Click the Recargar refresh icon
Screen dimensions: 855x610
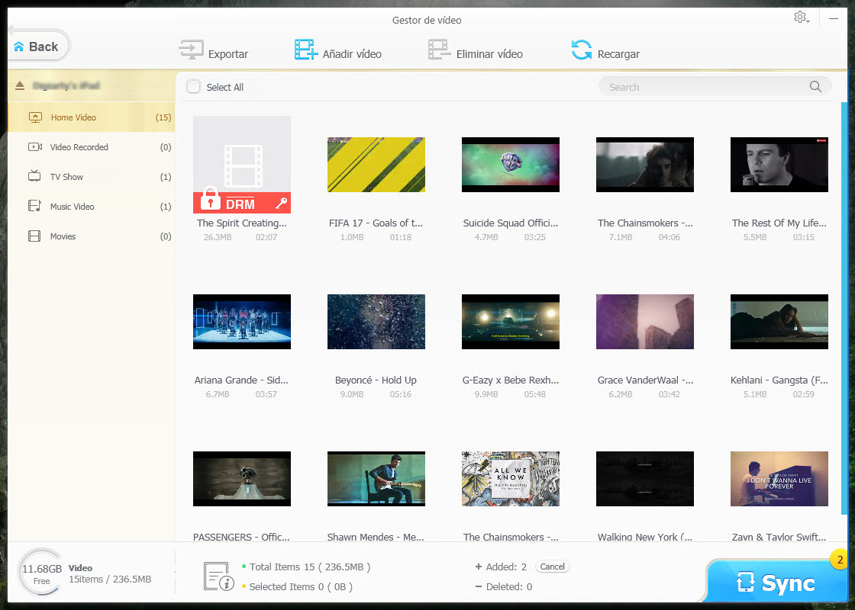[581, 50]
